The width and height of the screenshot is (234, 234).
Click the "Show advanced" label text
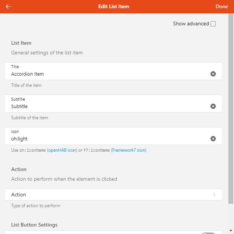coord(191,24)
